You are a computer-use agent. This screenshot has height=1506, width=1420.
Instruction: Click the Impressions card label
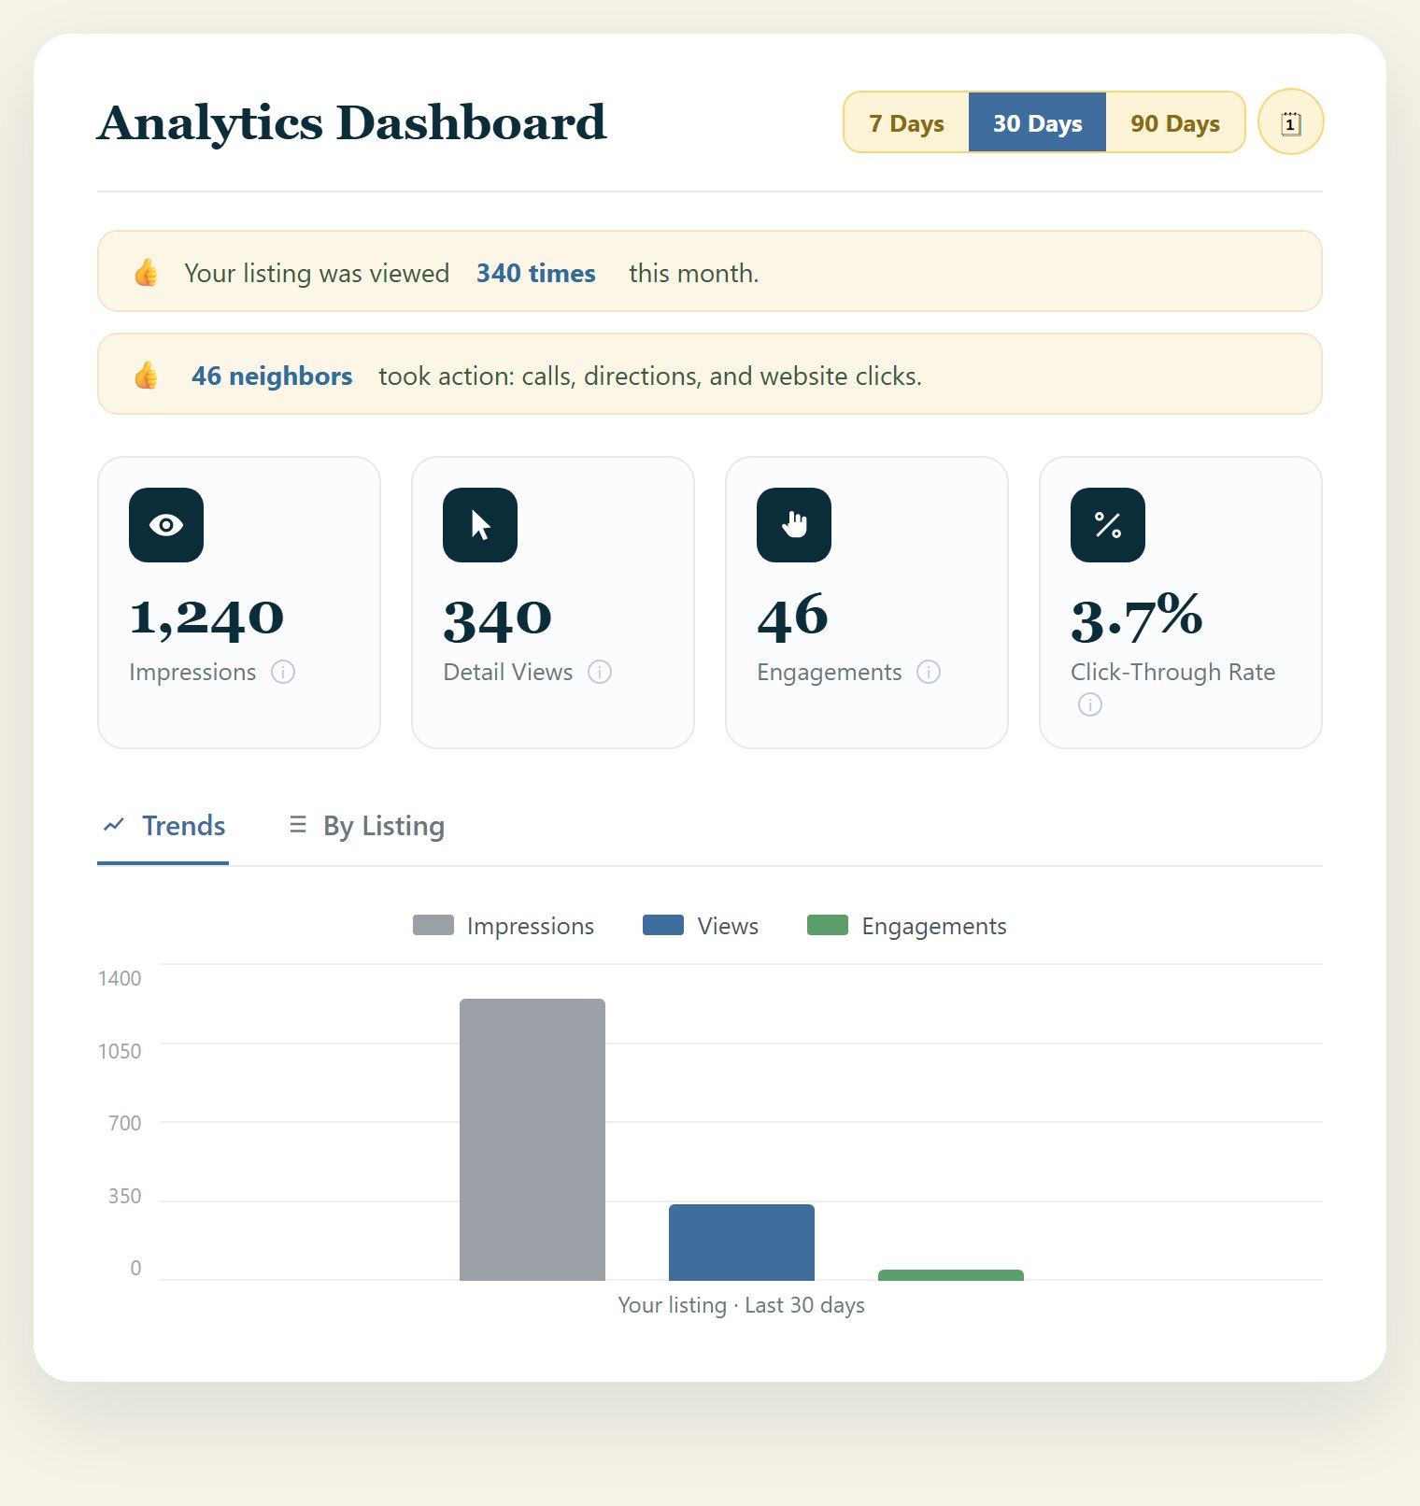point(192,672)
